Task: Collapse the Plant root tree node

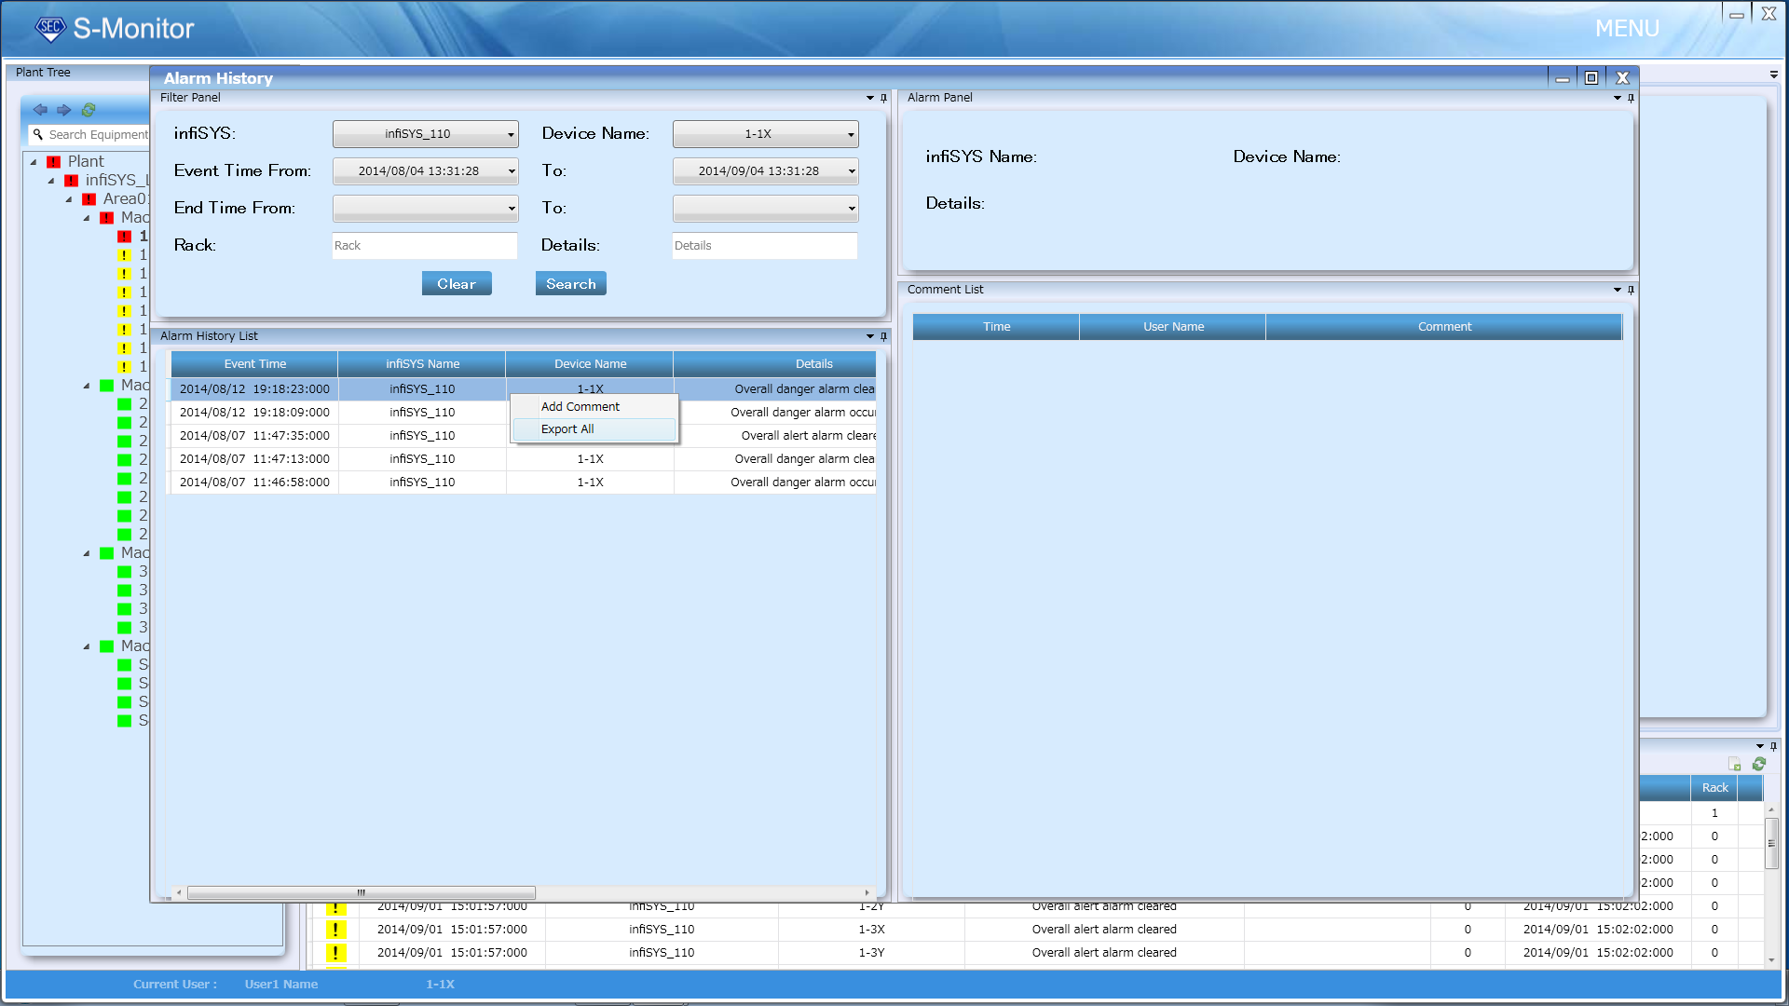Action: click(x=34, y=162)
